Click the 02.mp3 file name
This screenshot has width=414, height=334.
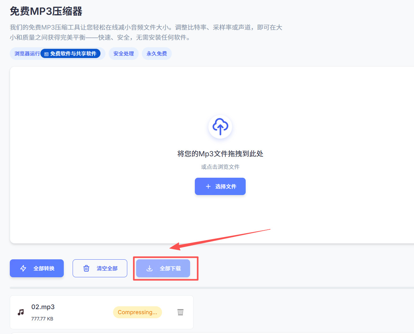[43, 307]
